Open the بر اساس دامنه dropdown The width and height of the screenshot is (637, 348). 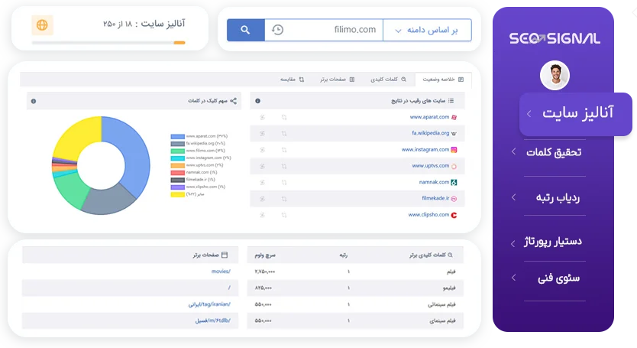[428, 30]
